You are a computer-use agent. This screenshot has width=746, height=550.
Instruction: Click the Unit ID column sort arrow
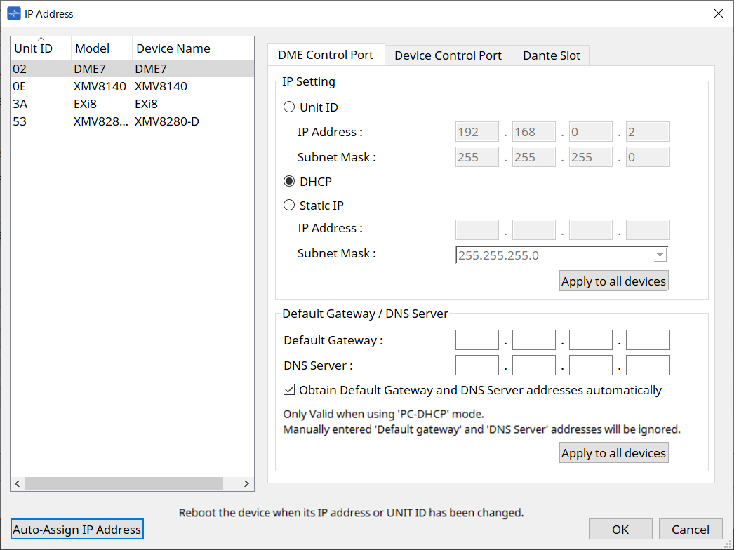click(x=41, y=40)
